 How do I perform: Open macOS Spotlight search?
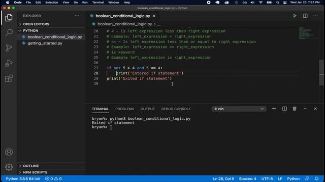coord(278,3)
